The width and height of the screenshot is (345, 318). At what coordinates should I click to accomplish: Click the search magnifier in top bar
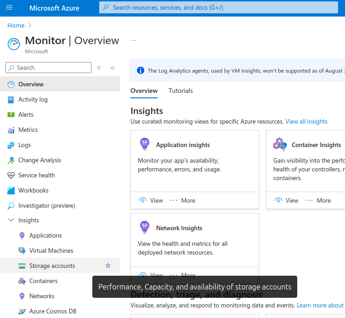coord(106,7)
